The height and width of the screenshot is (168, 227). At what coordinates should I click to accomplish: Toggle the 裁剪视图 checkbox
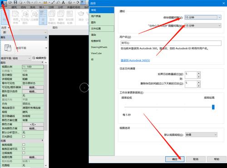[24, 144]
